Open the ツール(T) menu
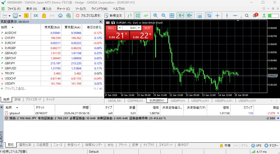280x154 pixels. coord(81,9)
